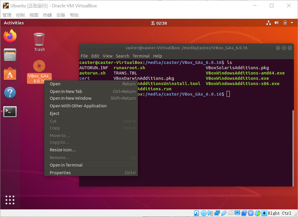This screenshot has width=298, height=217.
Task: Open Ubuntu Software from the dock
Action: pyautogui.click(x=10, y=74)
